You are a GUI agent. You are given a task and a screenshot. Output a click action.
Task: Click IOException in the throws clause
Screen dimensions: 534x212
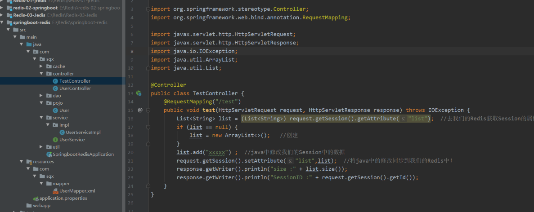pyautogui.click(x=446, y=110)
